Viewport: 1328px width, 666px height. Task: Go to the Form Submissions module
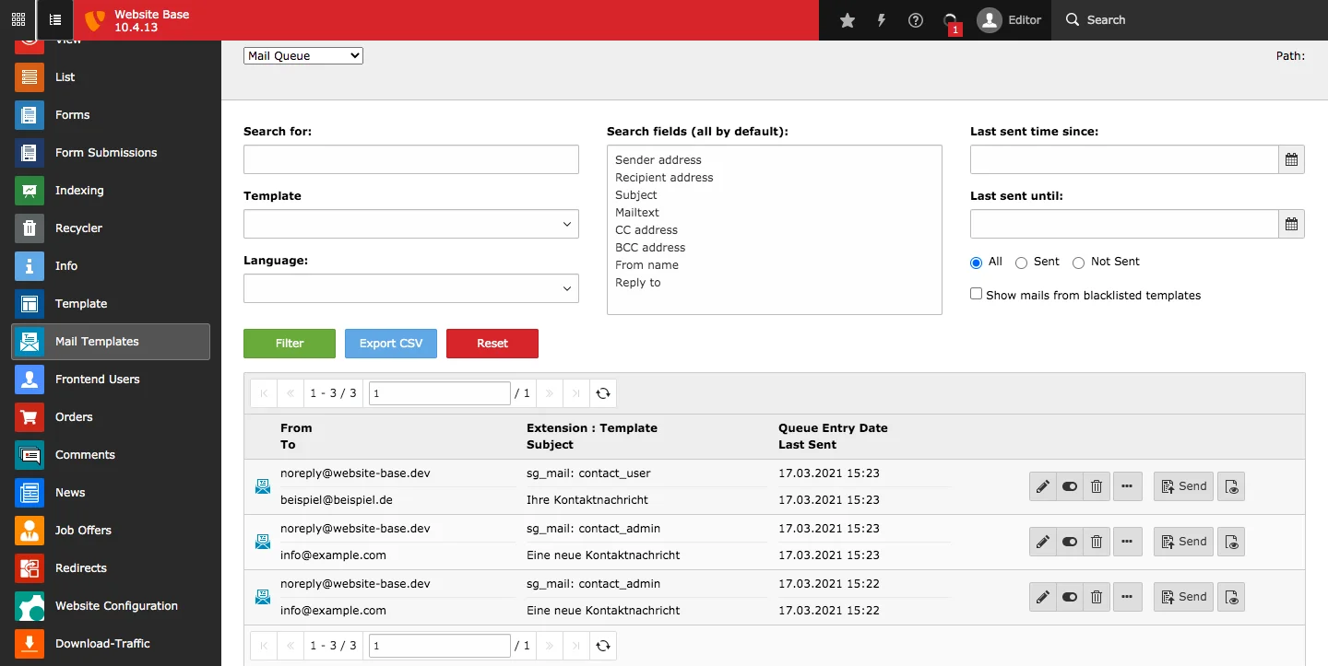point(105,153)
